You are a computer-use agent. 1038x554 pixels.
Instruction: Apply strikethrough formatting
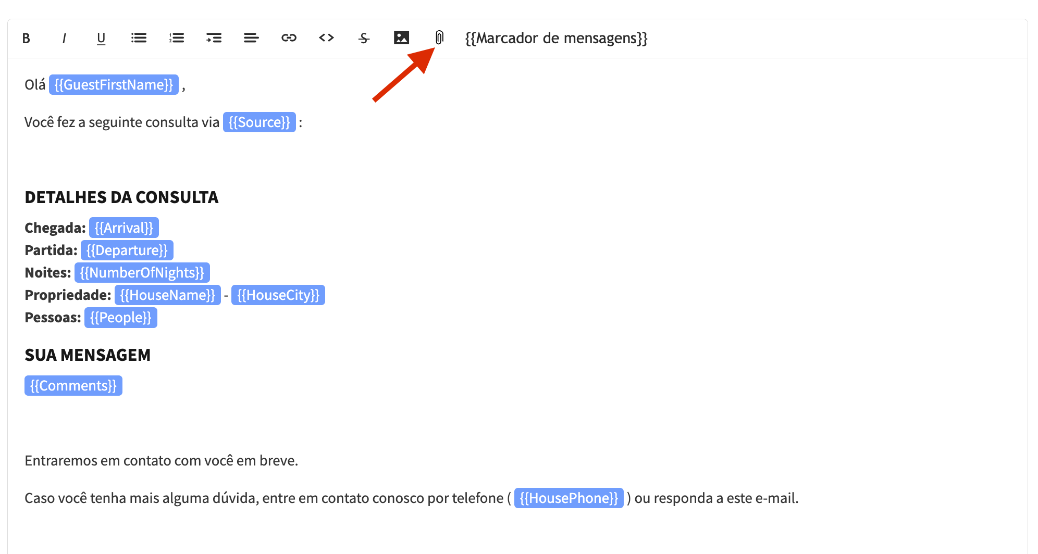pos(364,38)
